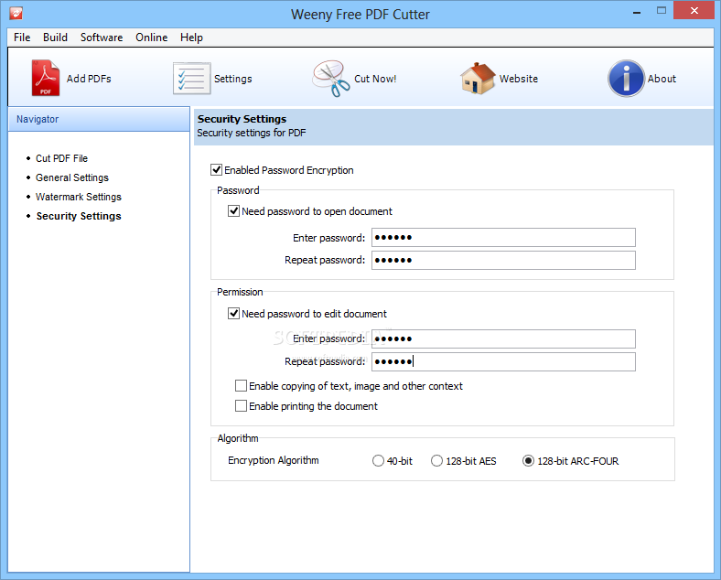Screen dimensions: 721x580
Task: Toggle Enabled Password Encryption checkbox
Action: tap(216, 170)
